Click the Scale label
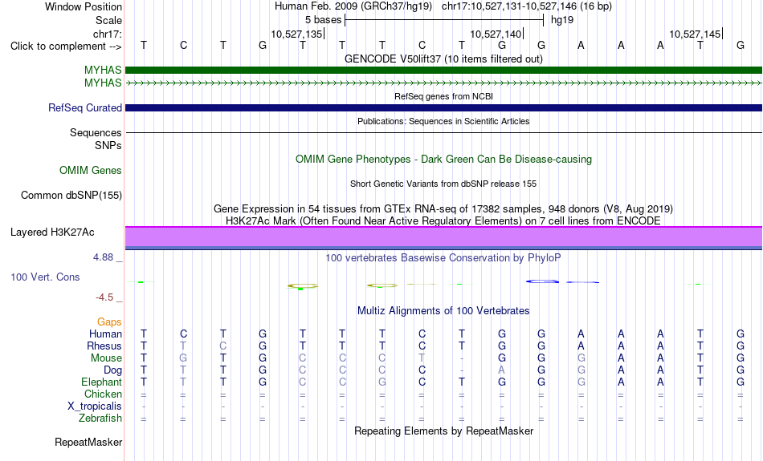Image resolution: width=763 pixels, height=461 pixels. click(x=108, y=20)
